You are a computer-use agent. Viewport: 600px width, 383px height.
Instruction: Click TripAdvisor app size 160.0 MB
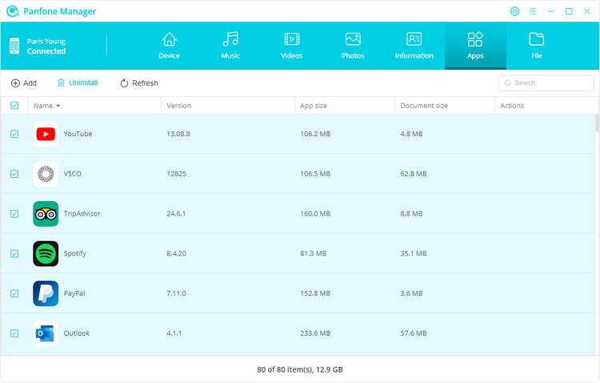point(315,214)
